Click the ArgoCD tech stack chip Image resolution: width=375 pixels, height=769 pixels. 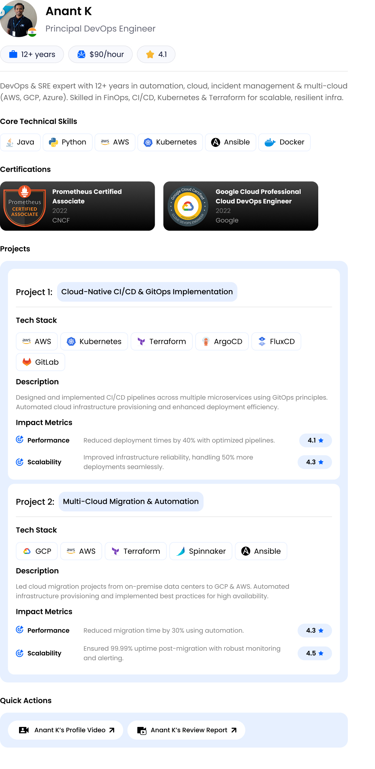pyautogui.click(x=222, y=341)
